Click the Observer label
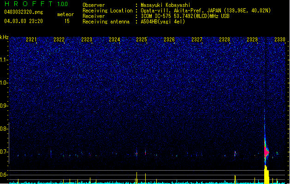 click(94, 5)
